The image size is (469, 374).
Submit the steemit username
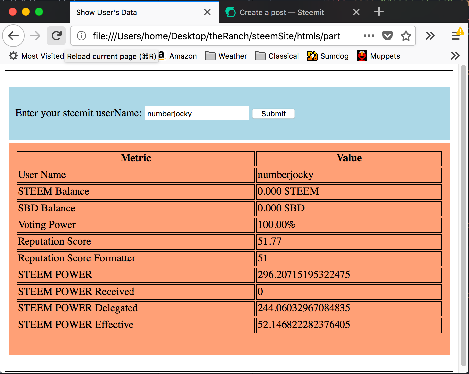coord(274,114)
